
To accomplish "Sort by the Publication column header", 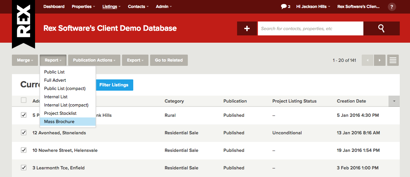I will tap(235, 101).
